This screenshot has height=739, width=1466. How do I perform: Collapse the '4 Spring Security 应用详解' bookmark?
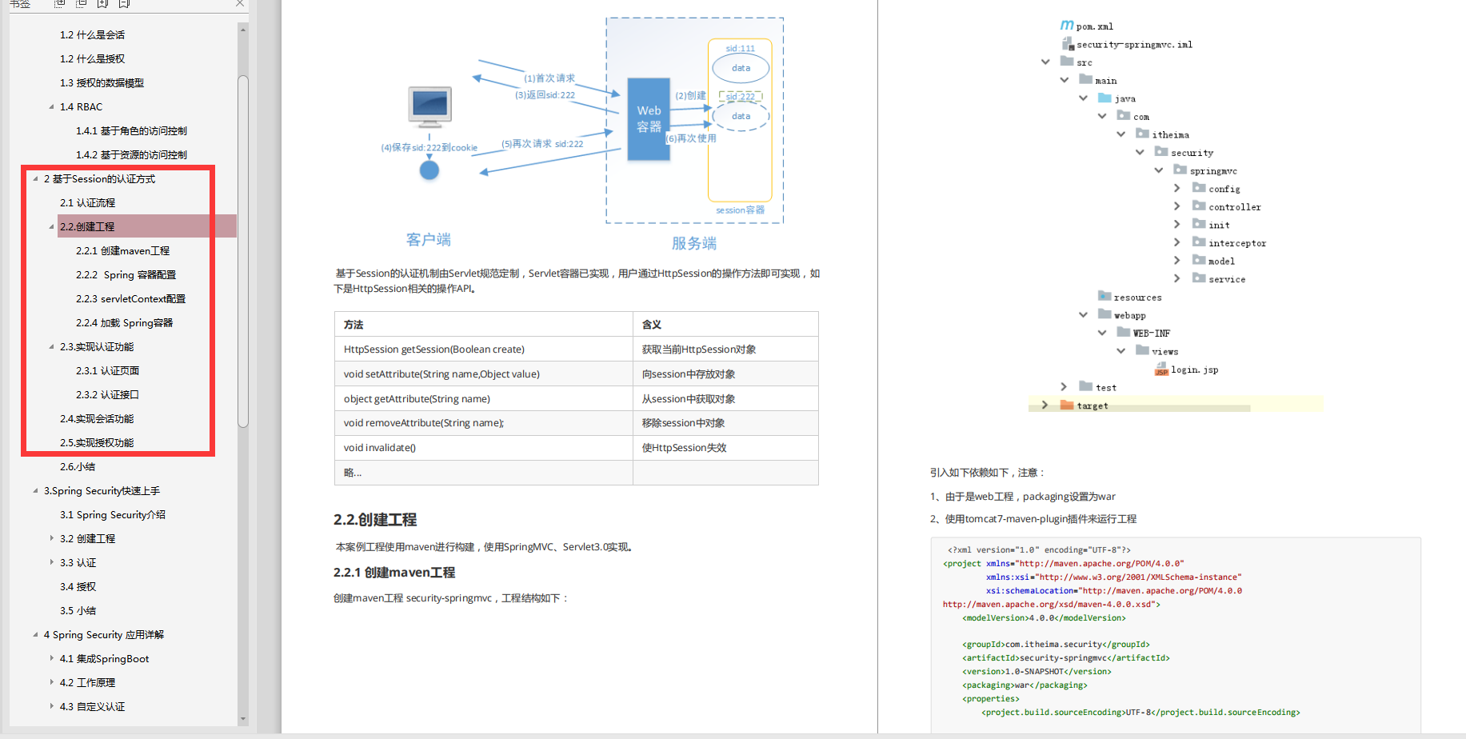tap(36, 635)
